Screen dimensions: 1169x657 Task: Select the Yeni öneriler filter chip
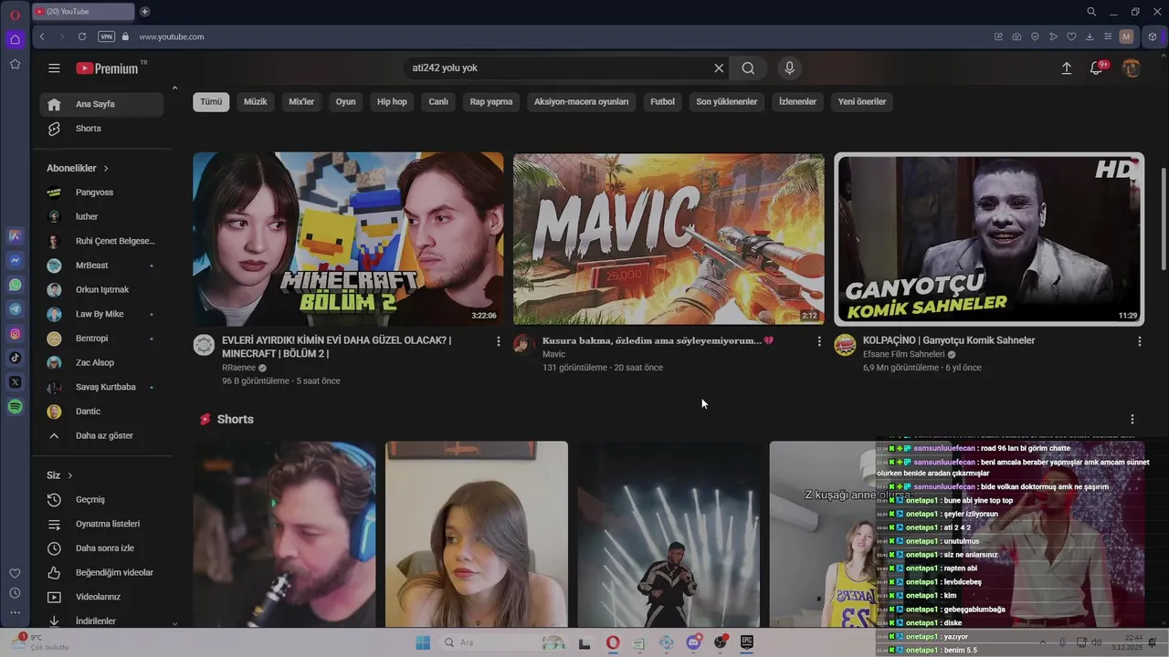pyautogui.click(x=862, y=102)
